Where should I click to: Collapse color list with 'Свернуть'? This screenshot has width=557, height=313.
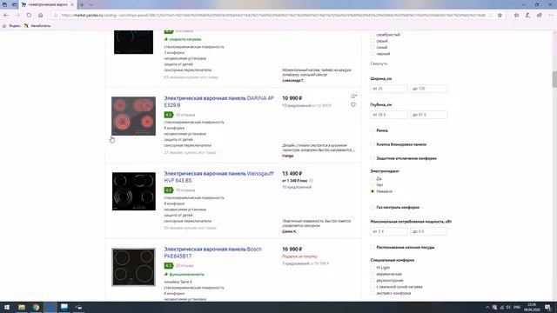click(379, 63)
